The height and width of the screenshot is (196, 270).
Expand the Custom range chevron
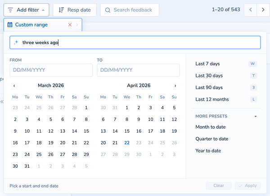pyautogui.click(x=77, y=25)
